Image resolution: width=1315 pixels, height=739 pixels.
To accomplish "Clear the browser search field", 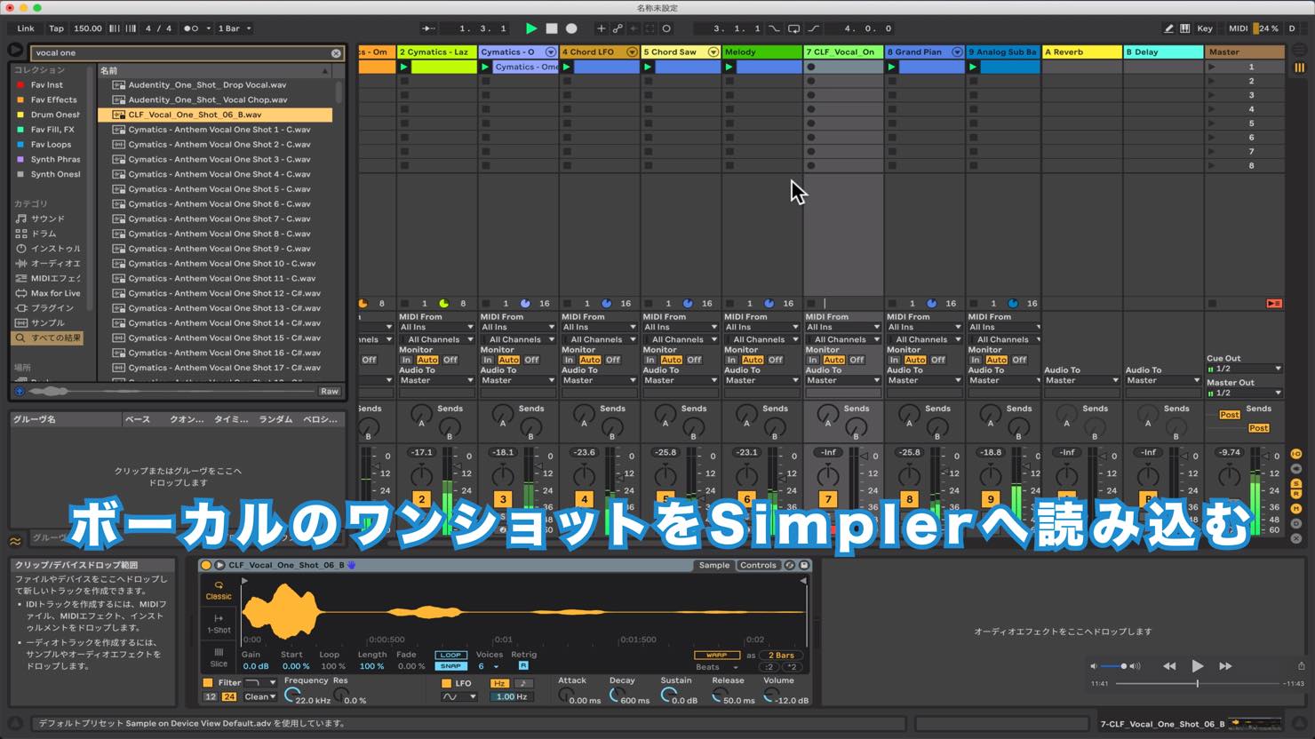I will [336, 53].
